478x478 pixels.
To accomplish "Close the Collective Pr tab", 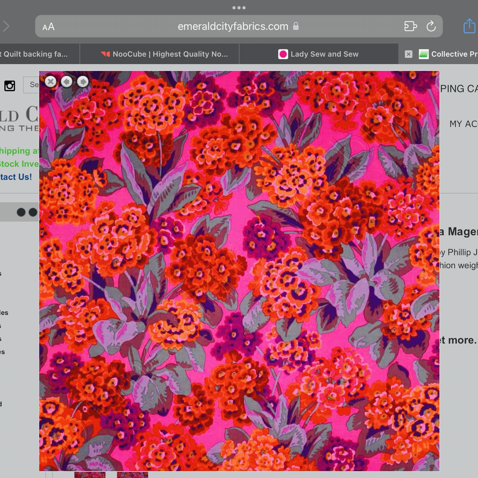I will tap(409, 54).
